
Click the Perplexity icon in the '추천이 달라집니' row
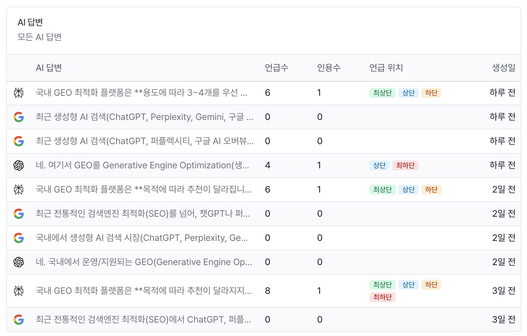point(19,190)
